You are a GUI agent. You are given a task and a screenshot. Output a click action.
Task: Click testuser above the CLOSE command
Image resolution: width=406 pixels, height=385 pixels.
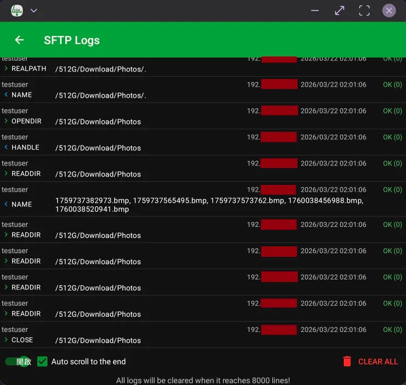coord(15,330)
